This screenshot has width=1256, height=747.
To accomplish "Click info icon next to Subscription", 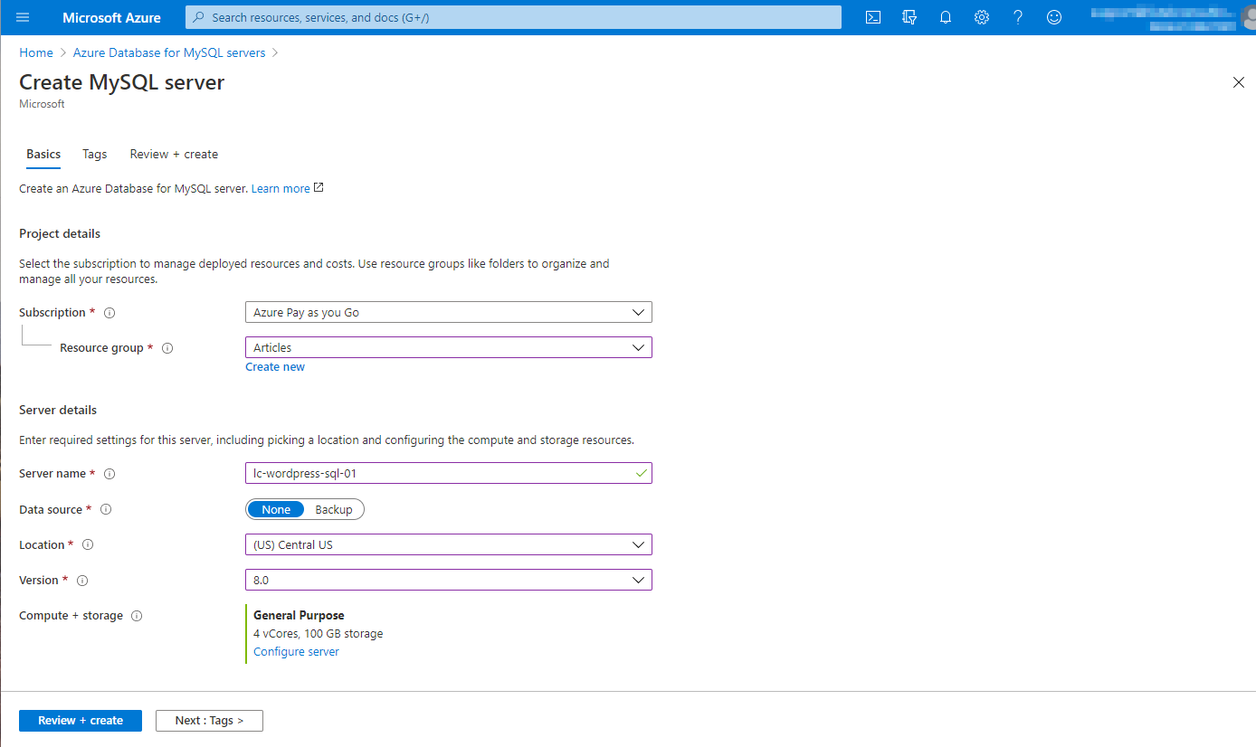I will click(x=109, y=313).
